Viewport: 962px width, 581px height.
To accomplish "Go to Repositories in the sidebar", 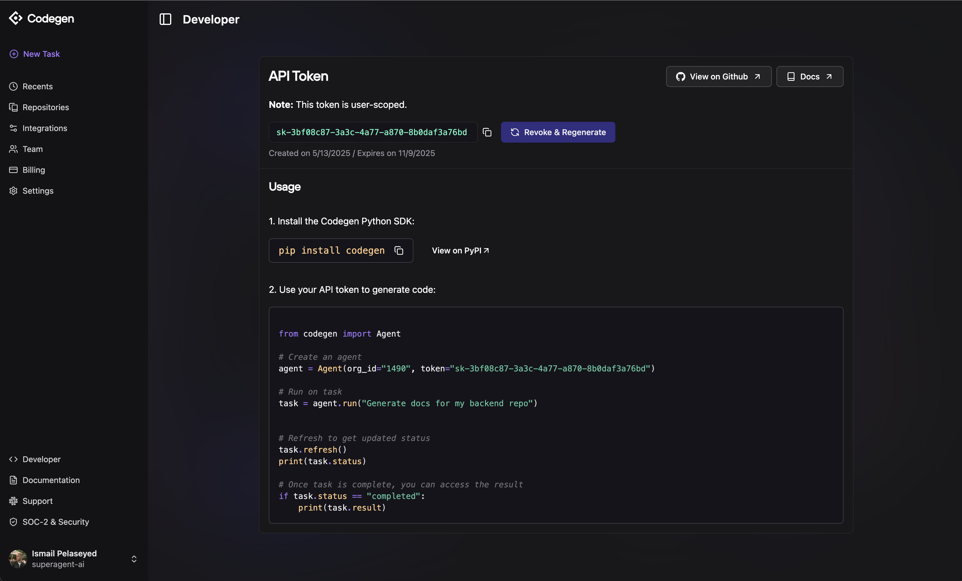I will [45, 107].
